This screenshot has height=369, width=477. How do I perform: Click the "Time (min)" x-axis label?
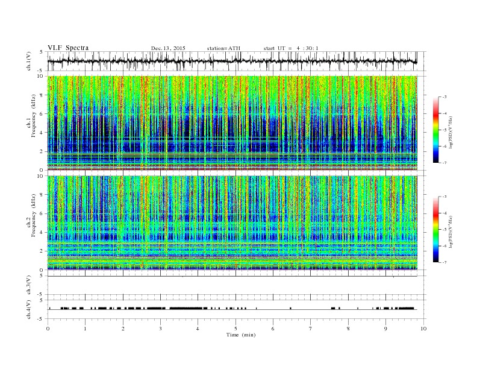click(x=241, y=335)
